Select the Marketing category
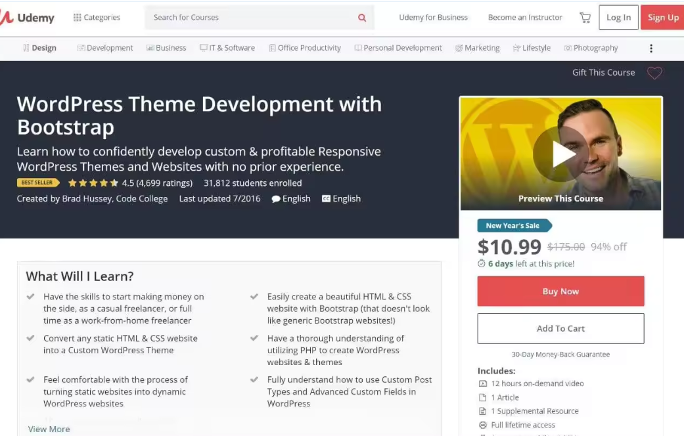Viewport: 684px width, 436px height. coord(478,48)
